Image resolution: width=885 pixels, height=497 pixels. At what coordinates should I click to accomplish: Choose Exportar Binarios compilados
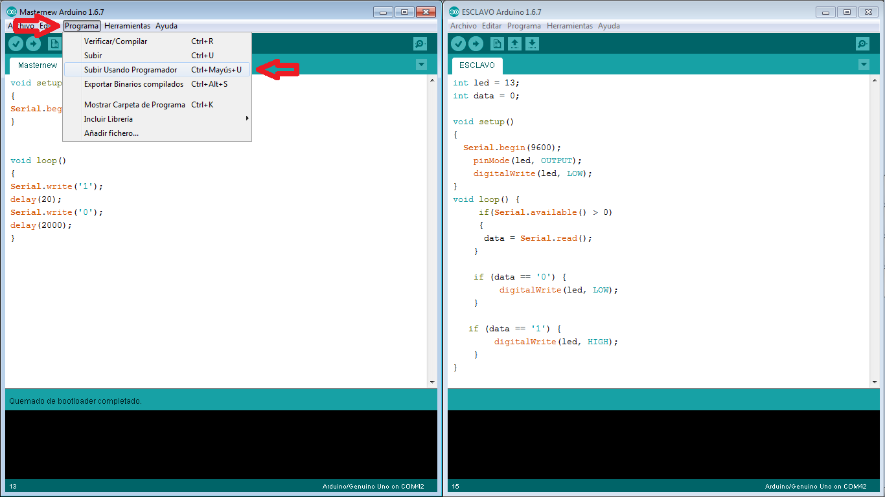point(157,84)
